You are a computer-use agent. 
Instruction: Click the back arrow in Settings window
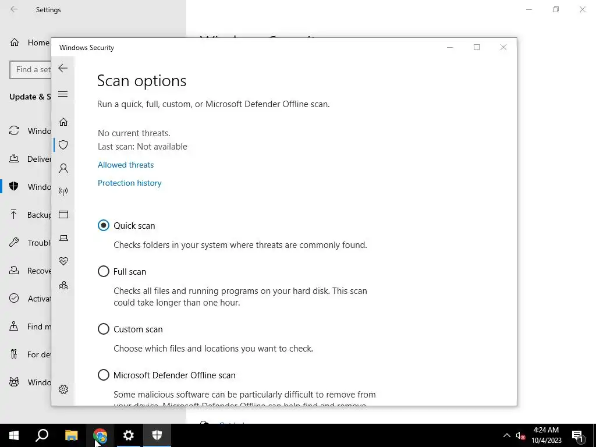(x=14, y=9)
